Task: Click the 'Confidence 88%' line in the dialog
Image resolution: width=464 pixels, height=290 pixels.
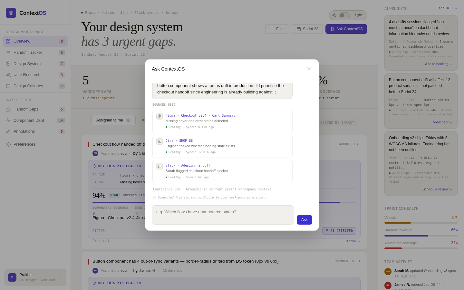Action: pyautogui.click(x=212, y=189)
